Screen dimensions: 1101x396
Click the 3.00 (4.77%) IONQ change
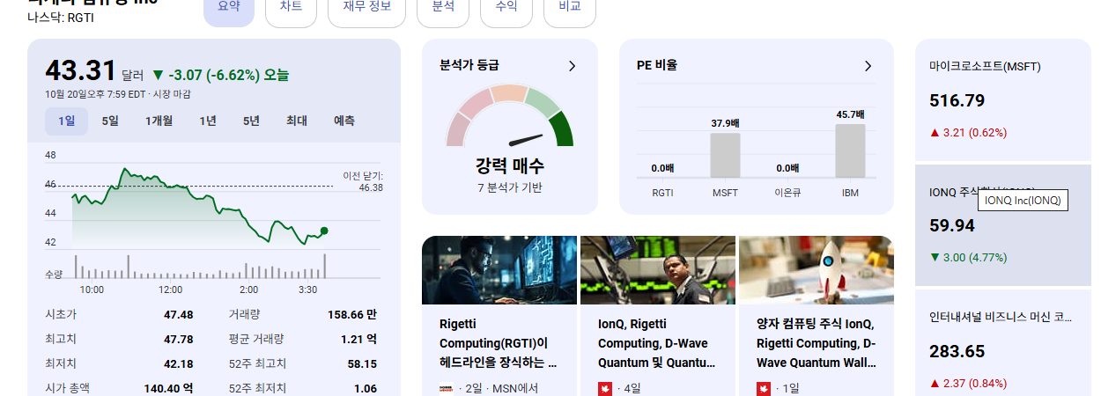[x=968, y=258]
